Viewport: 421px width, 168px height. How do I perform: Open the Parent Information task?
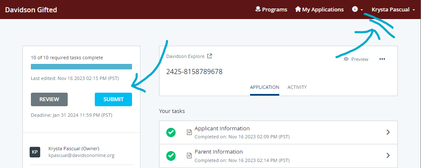(x=278, y=156)
